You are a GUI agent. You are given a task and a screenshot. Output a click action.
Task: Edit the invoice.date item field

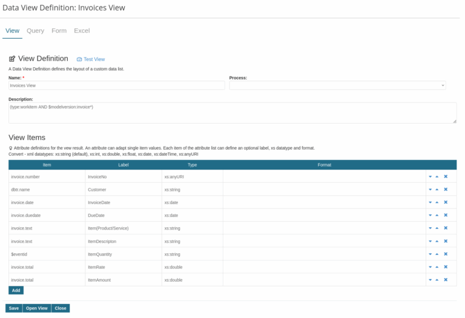click(x=47, y=202)
